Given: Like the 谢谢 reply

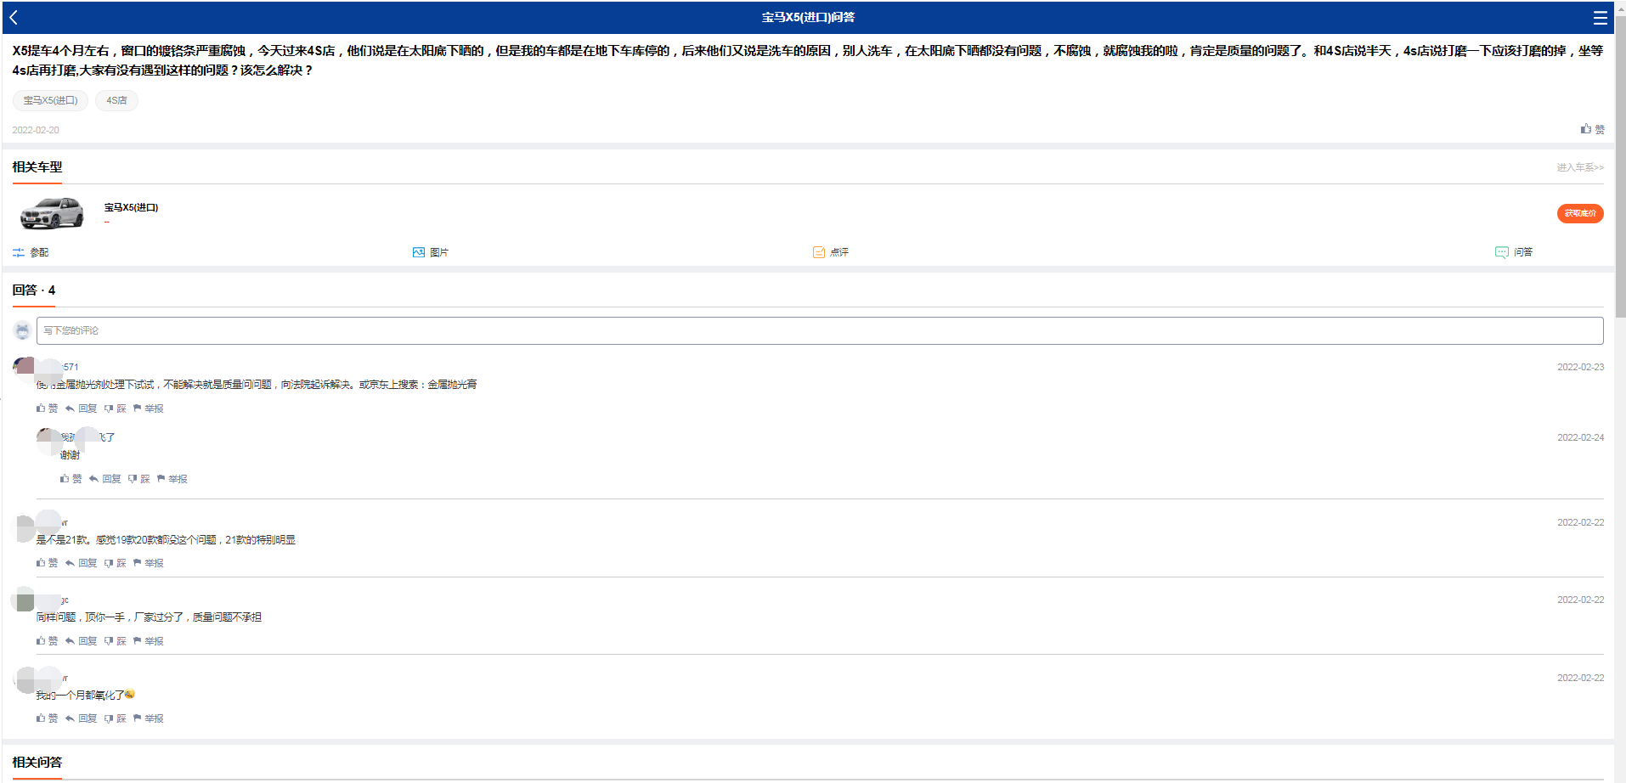Looking at the screenshot, I should (71, 479).
